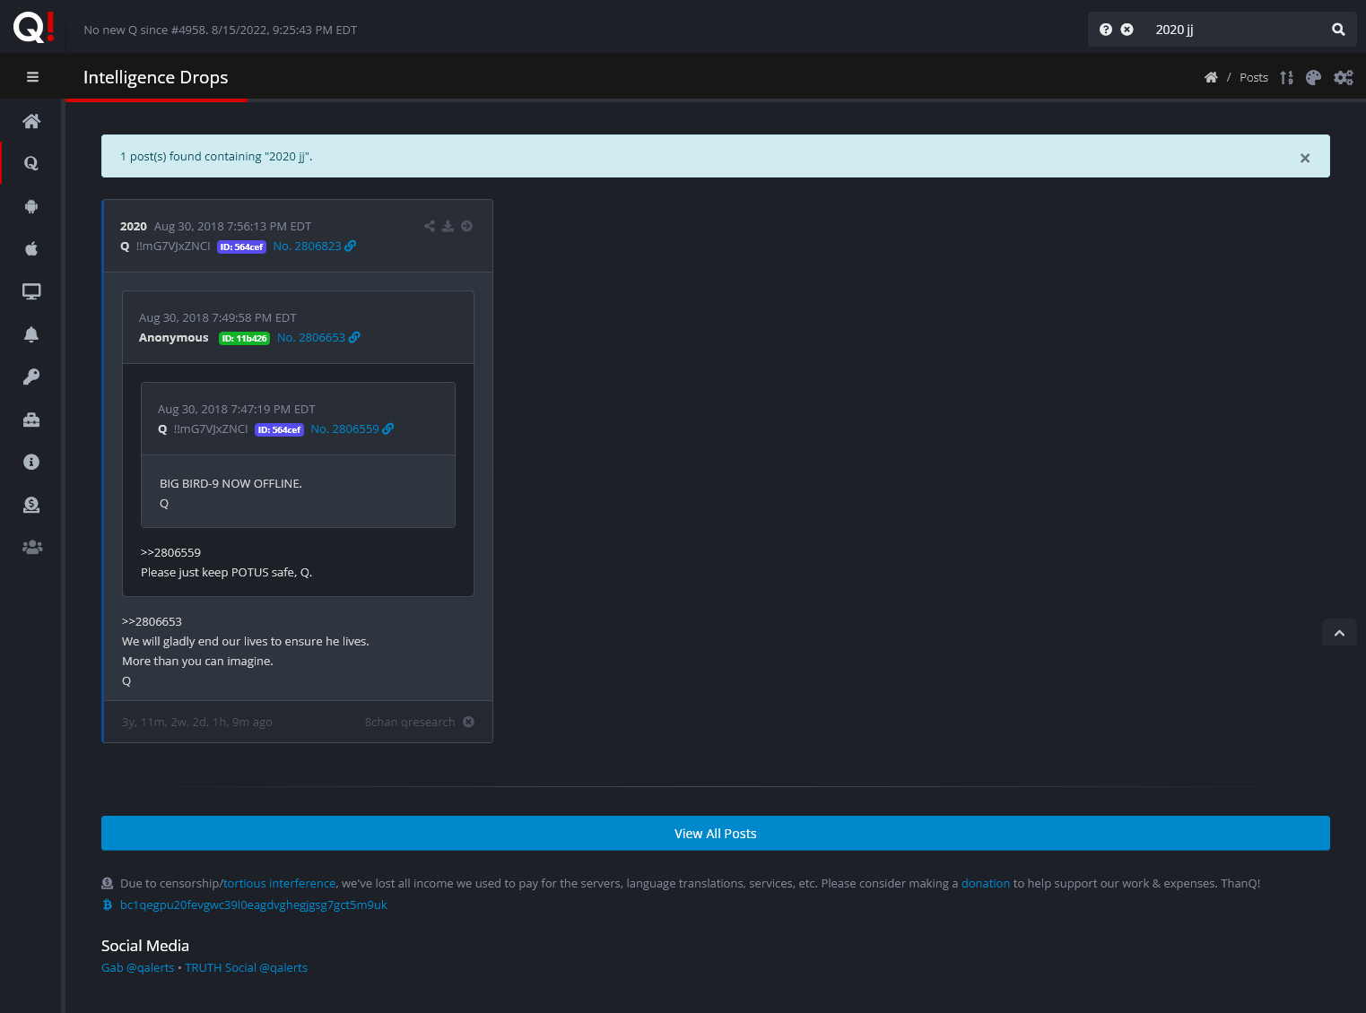The image size is (1366, 1013).
Task: Open the notifications bell sidebar icon
Action: pos(31,334)
